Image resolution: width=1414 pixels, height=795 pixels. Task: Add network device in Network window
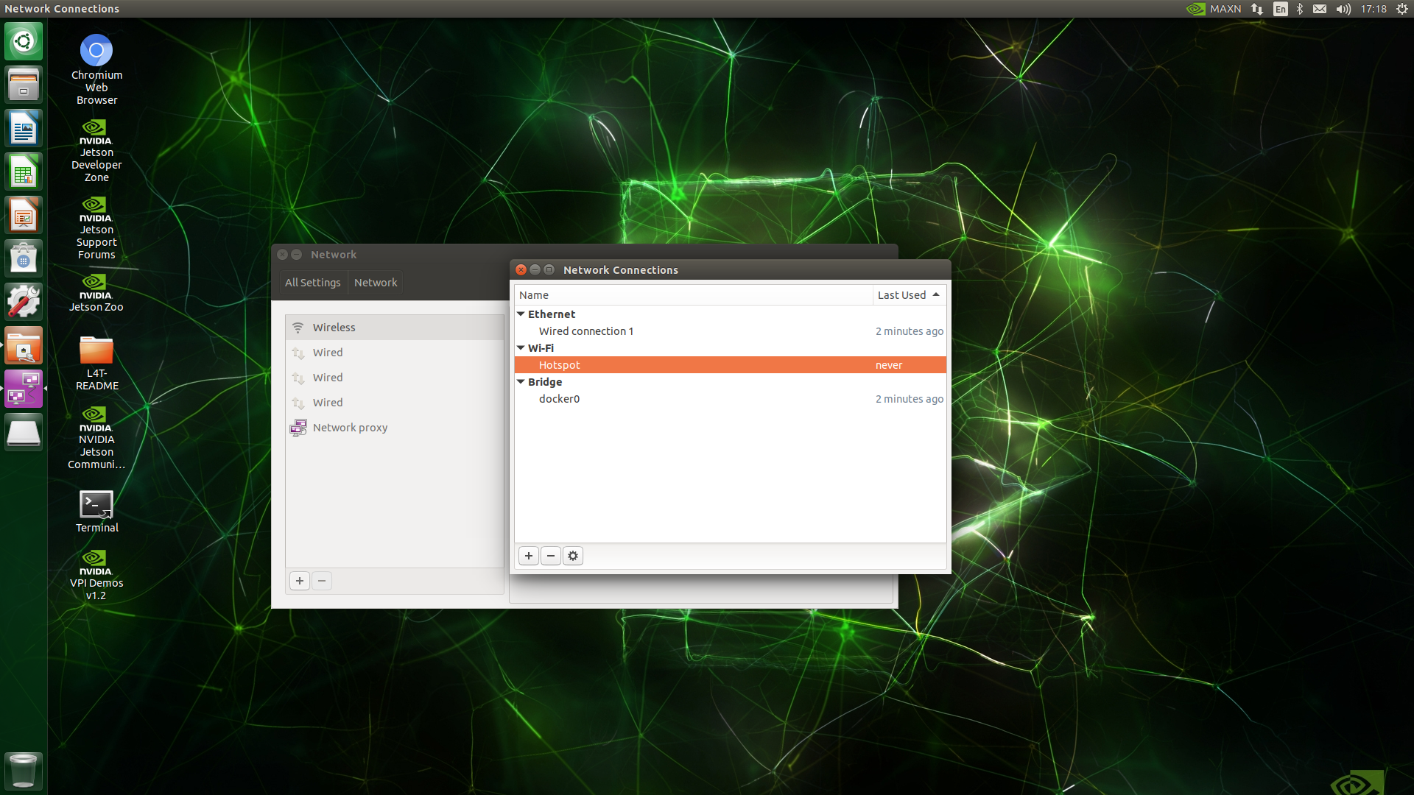click(x=300, y=581)
